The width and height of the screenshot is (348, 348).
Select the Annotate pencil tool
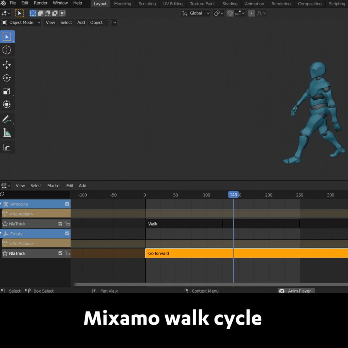click(7, 119)
